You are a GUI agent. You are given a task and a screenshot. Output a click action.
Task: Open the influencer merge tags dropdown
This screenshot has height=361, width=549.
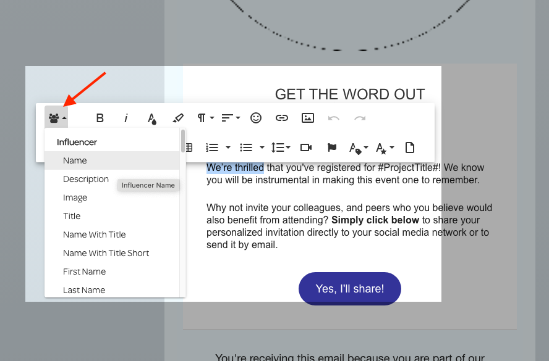click(x=56, y=118)
